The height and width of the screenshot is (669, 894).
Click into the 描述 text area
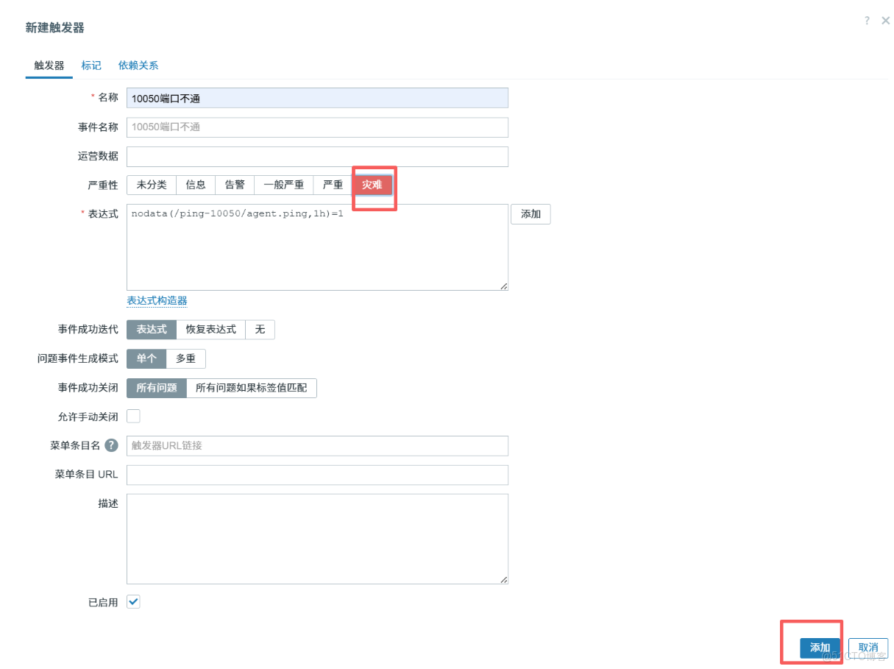317,539
